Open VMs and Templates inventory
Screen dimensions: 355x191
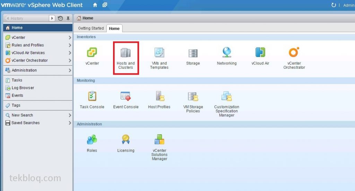[159, 52]
